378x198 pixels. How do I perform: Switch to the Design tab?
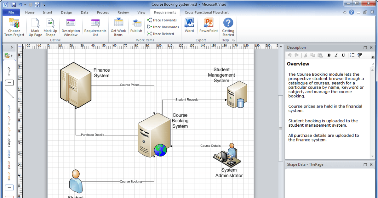pyautogui.click(x=66, y=13)
